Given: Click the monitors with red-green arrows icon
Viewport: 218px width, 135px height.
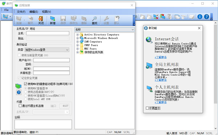Looking at the screenshot, I should (162, 17).
